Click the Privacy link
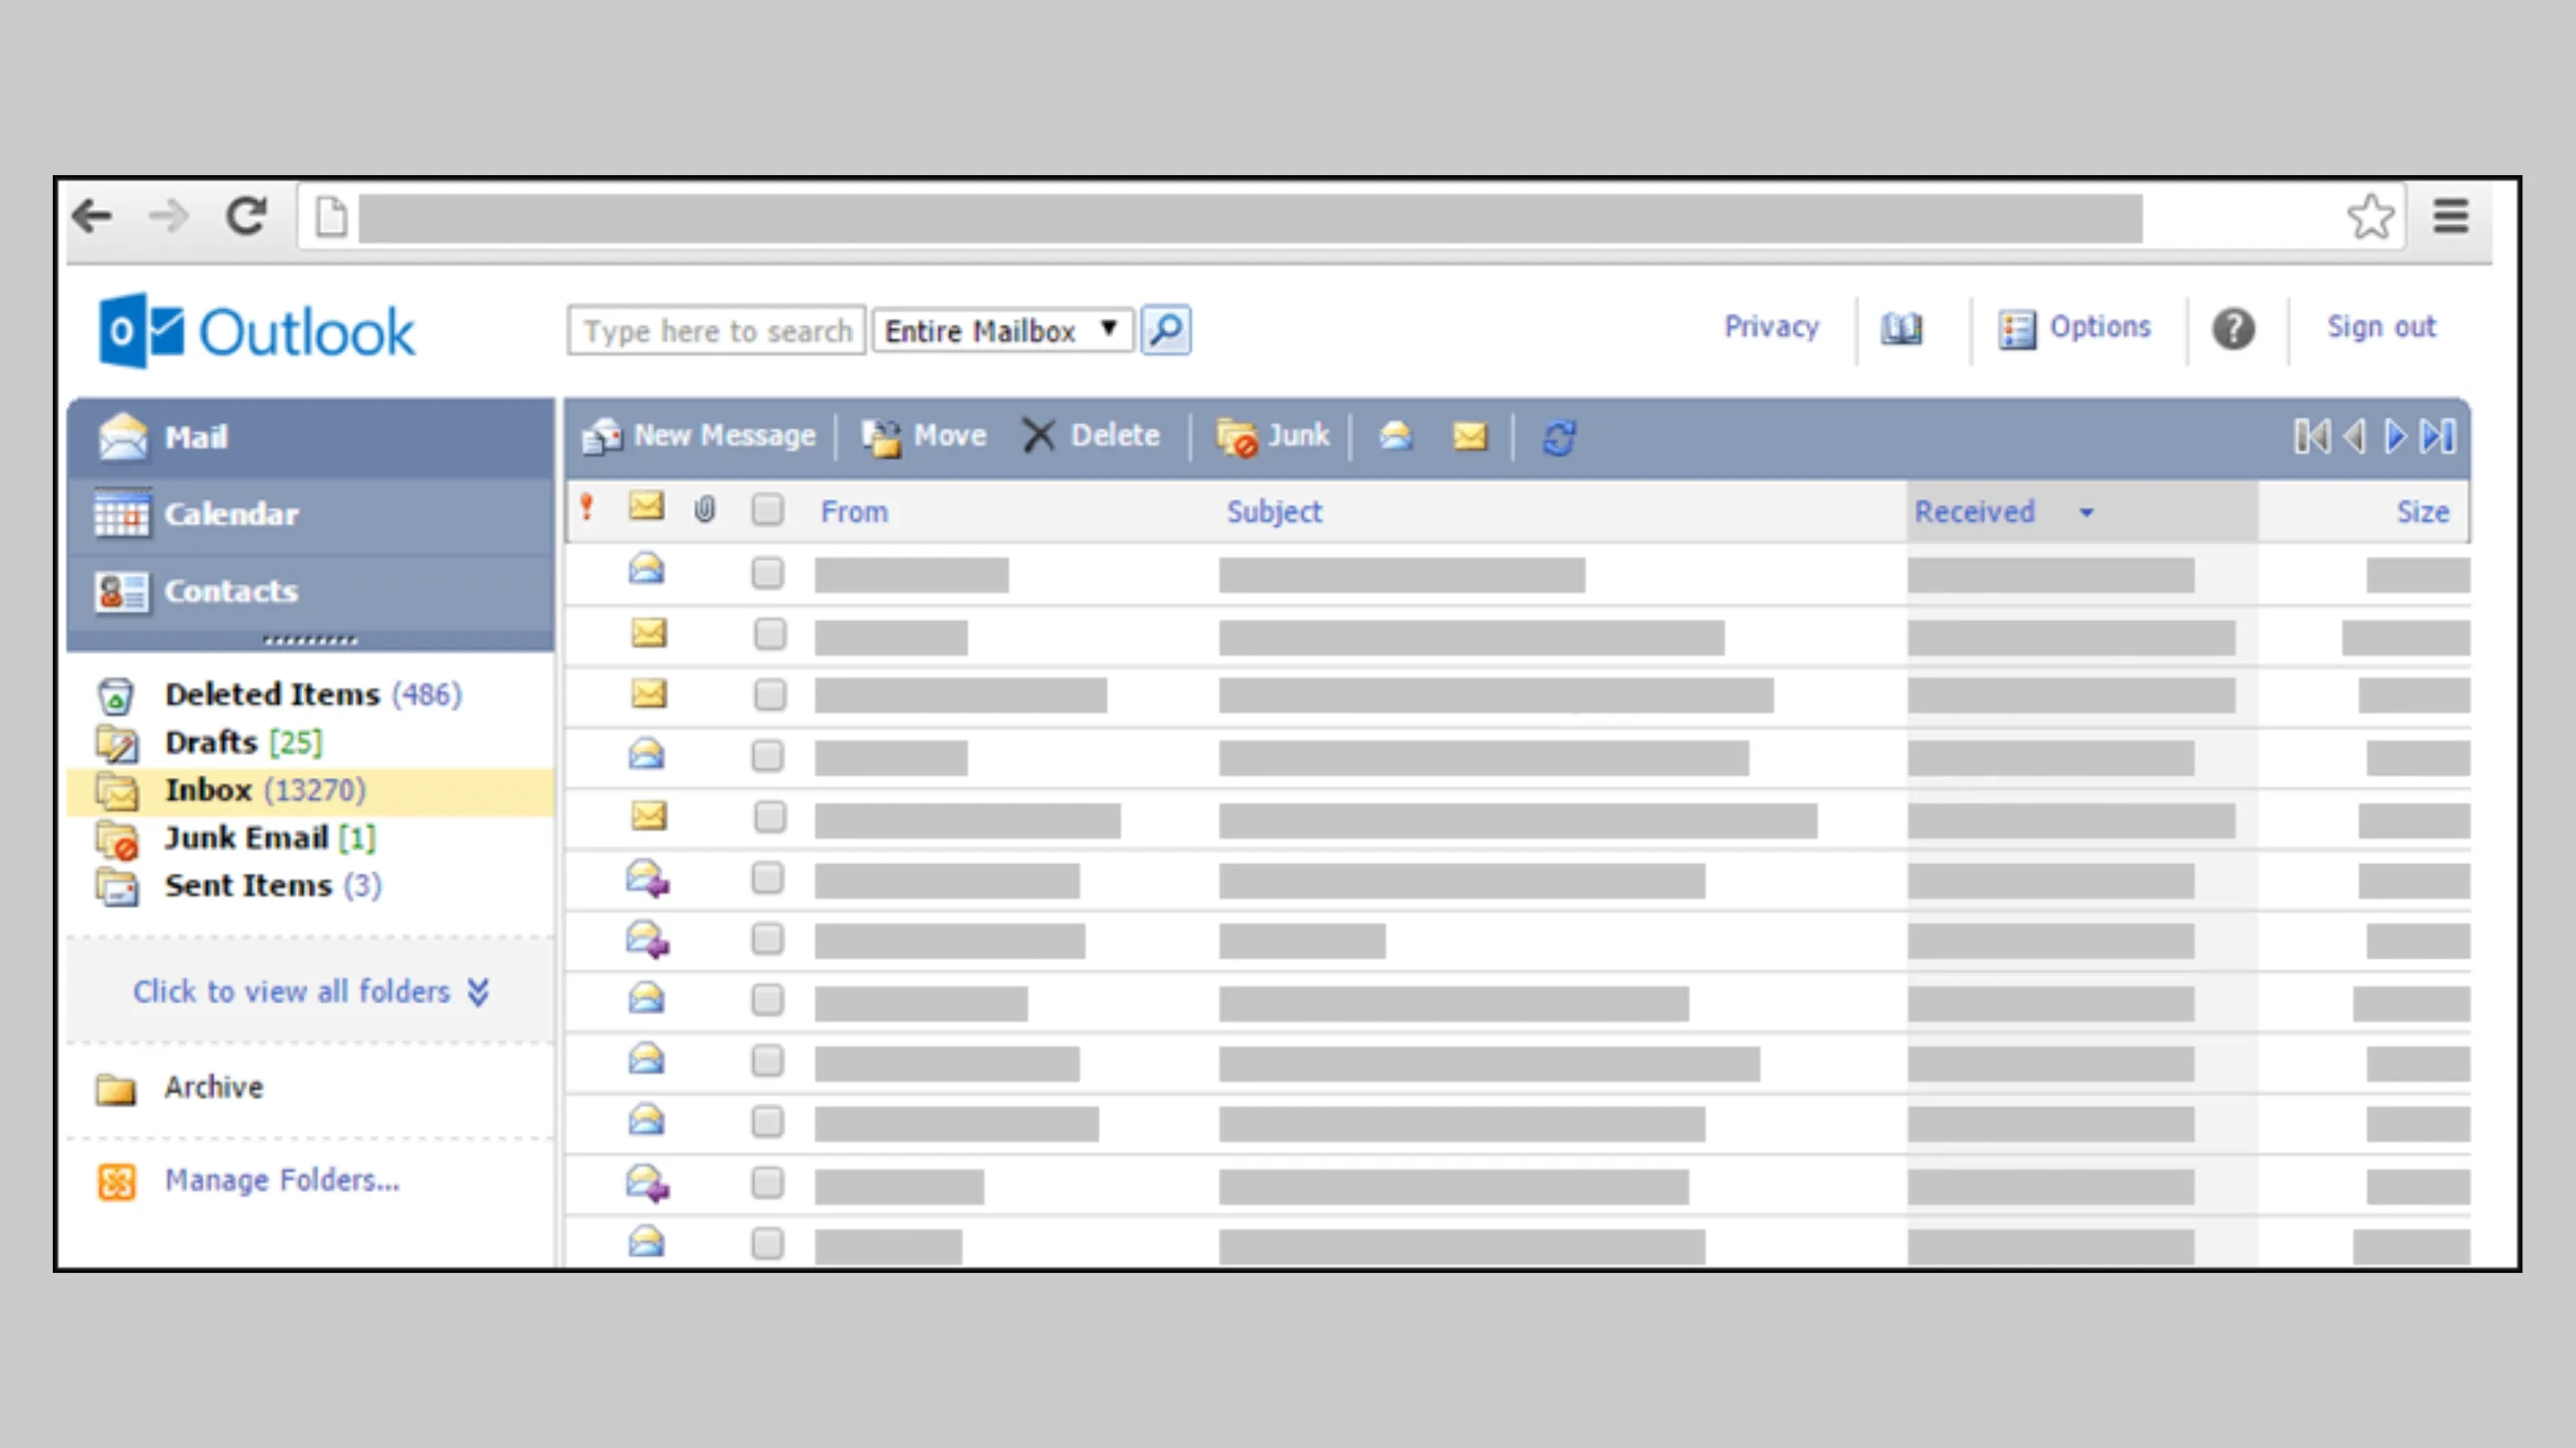2576x1448 pixels. pos(1771,327)
